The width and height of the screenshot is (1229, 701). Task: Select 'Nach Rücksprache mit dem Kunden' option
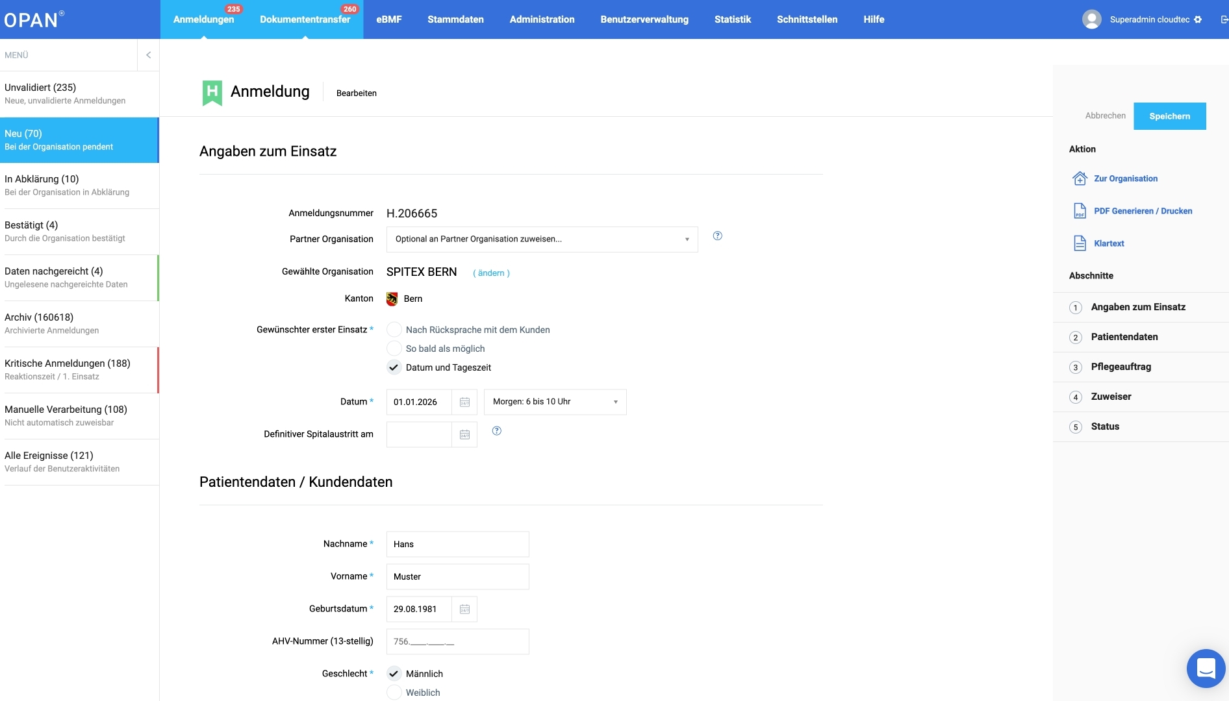(394, 330)
